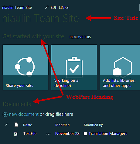Click REMOVE THIS link
This screenshot has height=144, width=140.
point(80,37)
